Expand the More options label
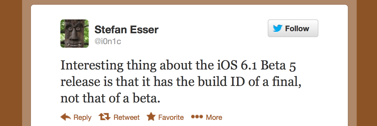Image resolution: width=377 pixels, height=126 pixels. (x=214, y=117)
